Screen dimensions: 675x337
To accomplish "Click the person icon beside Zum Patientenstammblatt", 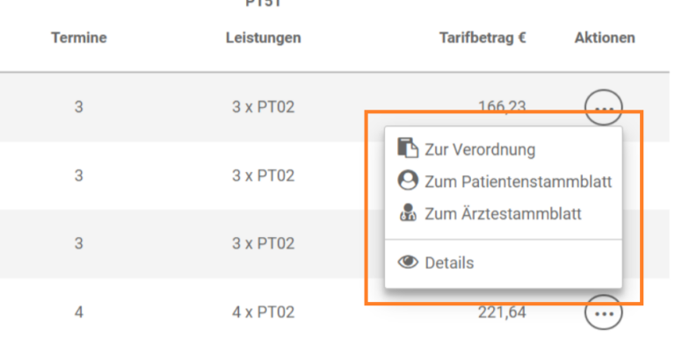I will pyautogui.click(x=408, y=181).
